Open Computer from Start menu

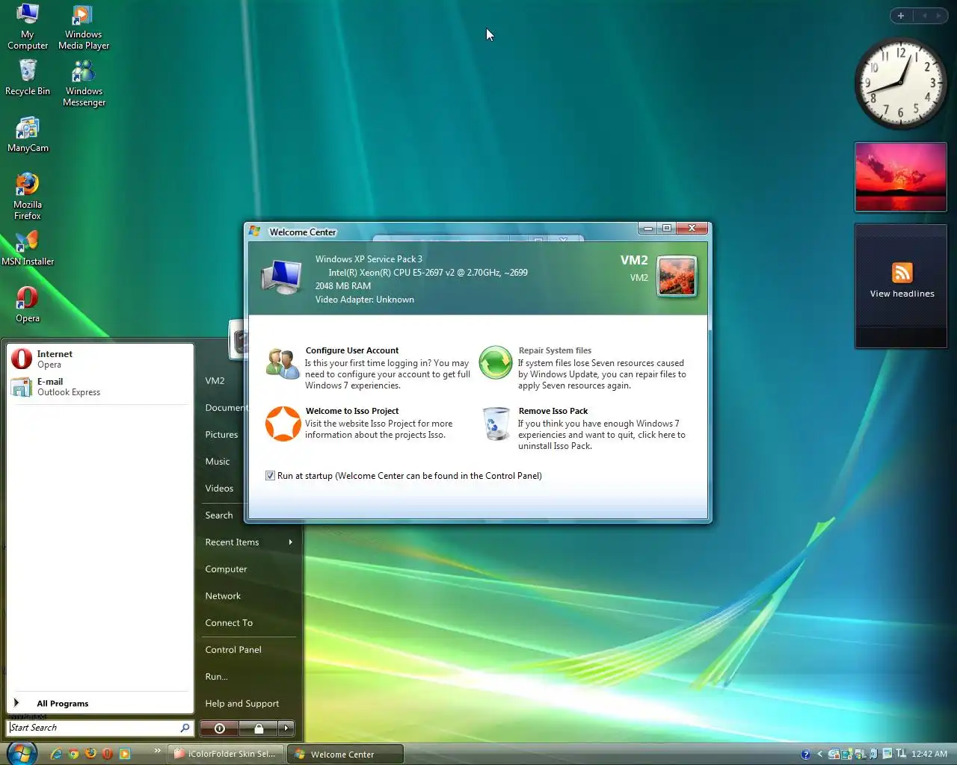pos(227,569)
